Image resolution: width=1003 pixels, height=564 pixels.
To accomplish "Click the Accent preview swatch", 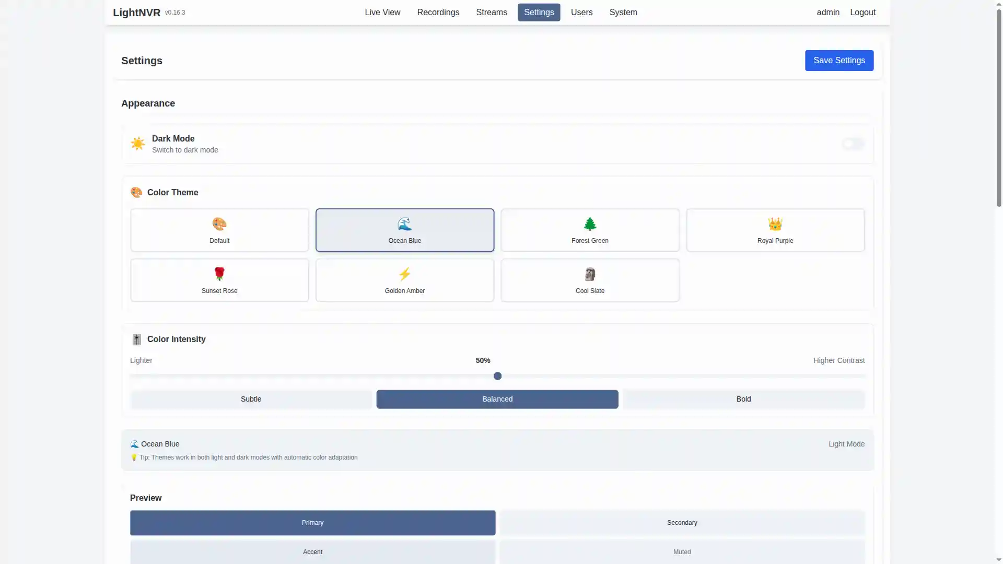I will 312,551.
